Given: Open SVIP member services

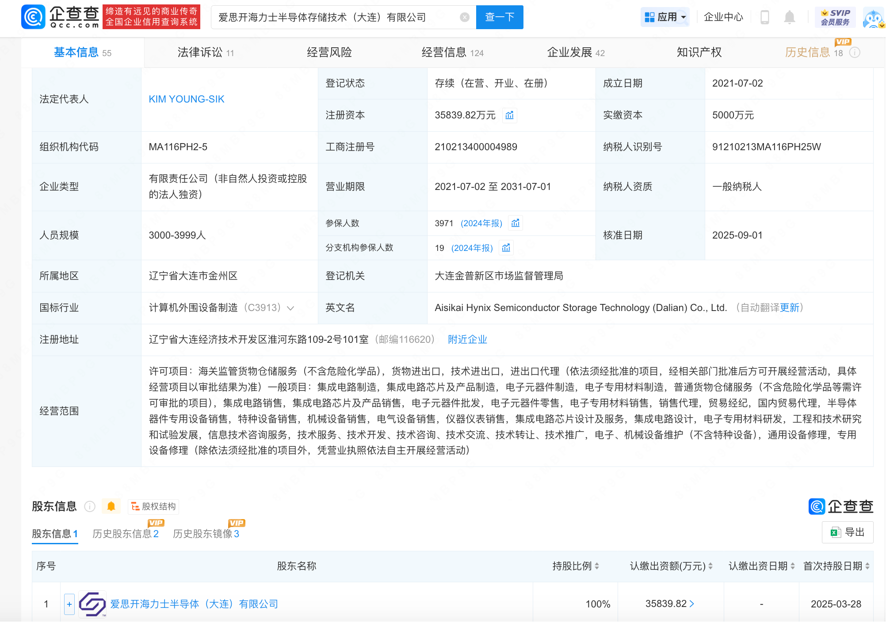Looking at the screenshot, I should 835,17.
